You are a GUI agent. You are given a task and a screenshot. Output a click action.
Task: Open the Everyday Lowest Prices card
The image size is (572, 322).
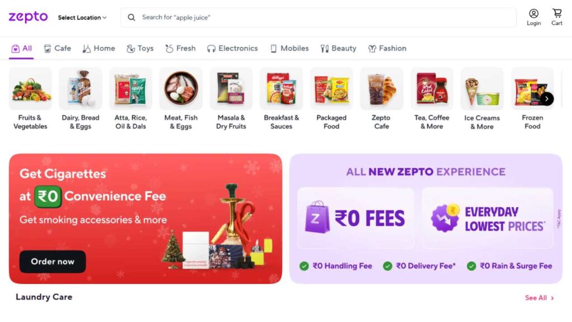tap(487, 218)
